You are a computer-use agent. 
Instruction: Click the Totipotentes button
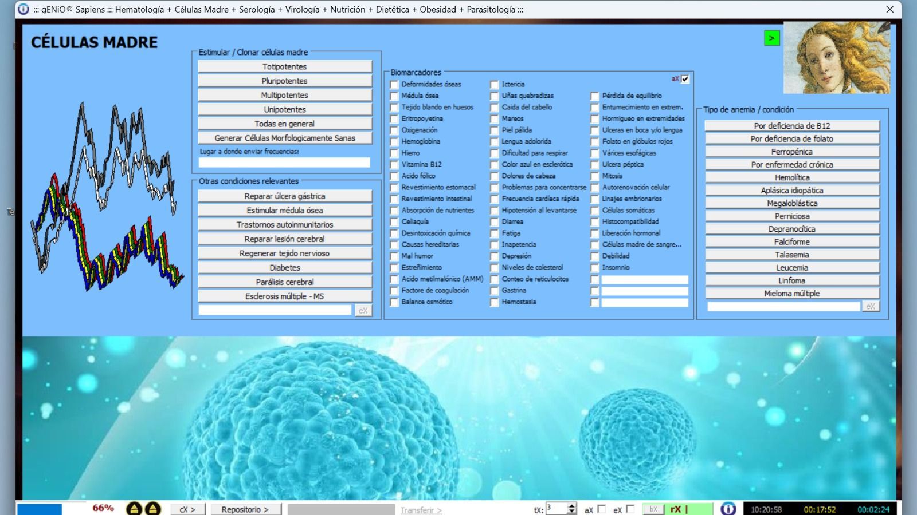click(x=285, y=66)
